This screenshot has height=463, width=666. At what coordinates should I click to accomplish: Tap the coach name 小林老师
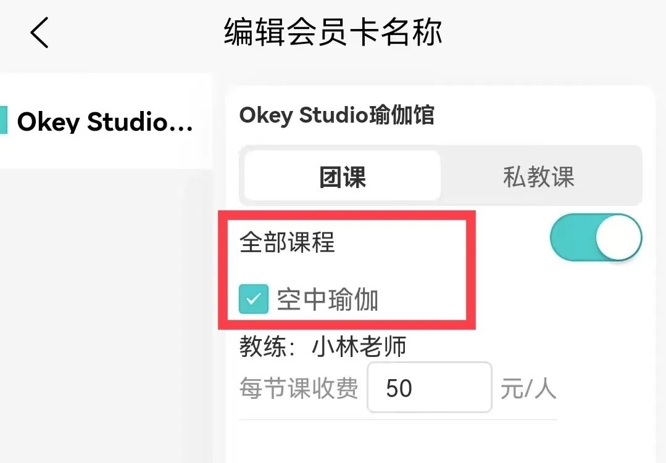point(359,346)
